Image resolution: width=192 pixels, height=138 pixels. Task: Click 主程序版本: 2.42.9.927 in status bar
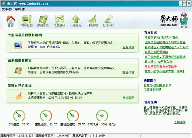[x=17, y=135]
